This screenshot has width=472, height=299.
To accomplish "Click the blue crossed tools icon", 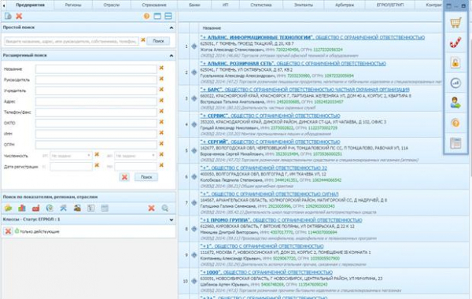I will 63,208.
